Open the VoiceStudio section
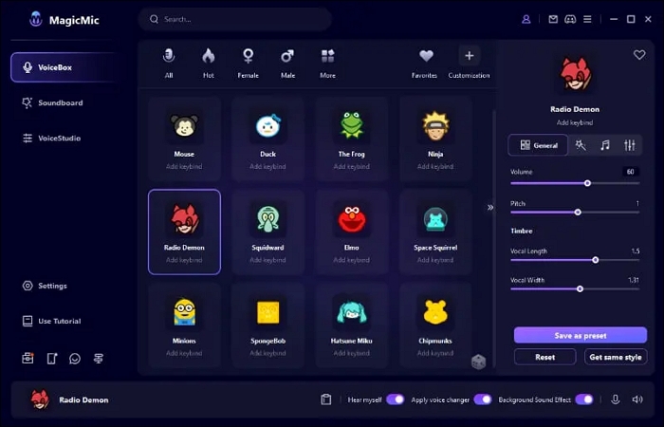 pyautogui.click(x=59, y=139)
